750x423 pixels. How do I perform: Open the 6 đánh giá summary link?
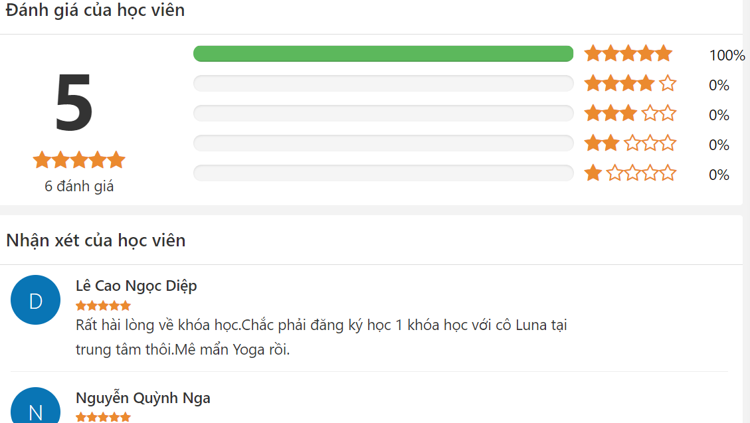point(78,187)
